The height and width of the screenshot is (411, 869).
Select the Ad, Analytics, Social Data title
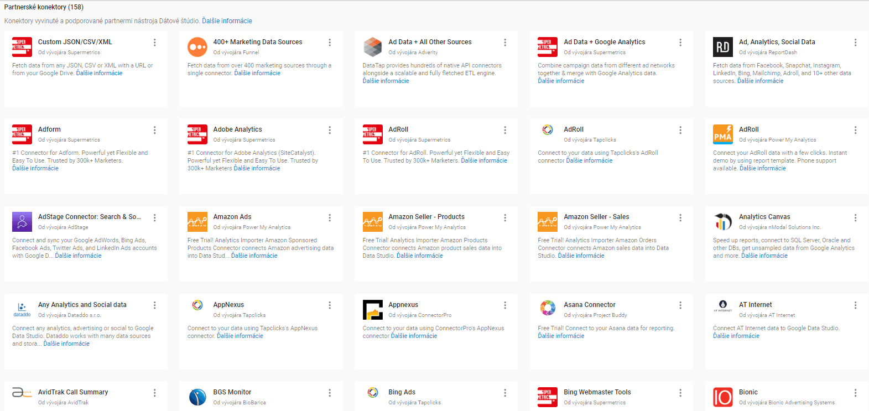click(x=777, y=42)
